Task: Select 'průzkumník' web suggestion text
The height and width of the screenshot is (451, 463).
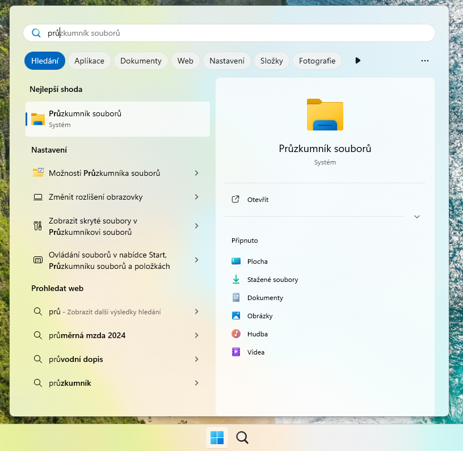Action: click(70, 383)
